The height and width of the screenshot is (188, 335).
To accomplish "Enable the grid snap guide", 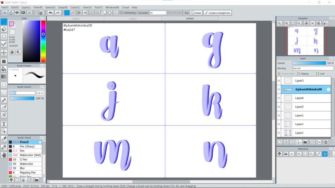I will [79, 13].
